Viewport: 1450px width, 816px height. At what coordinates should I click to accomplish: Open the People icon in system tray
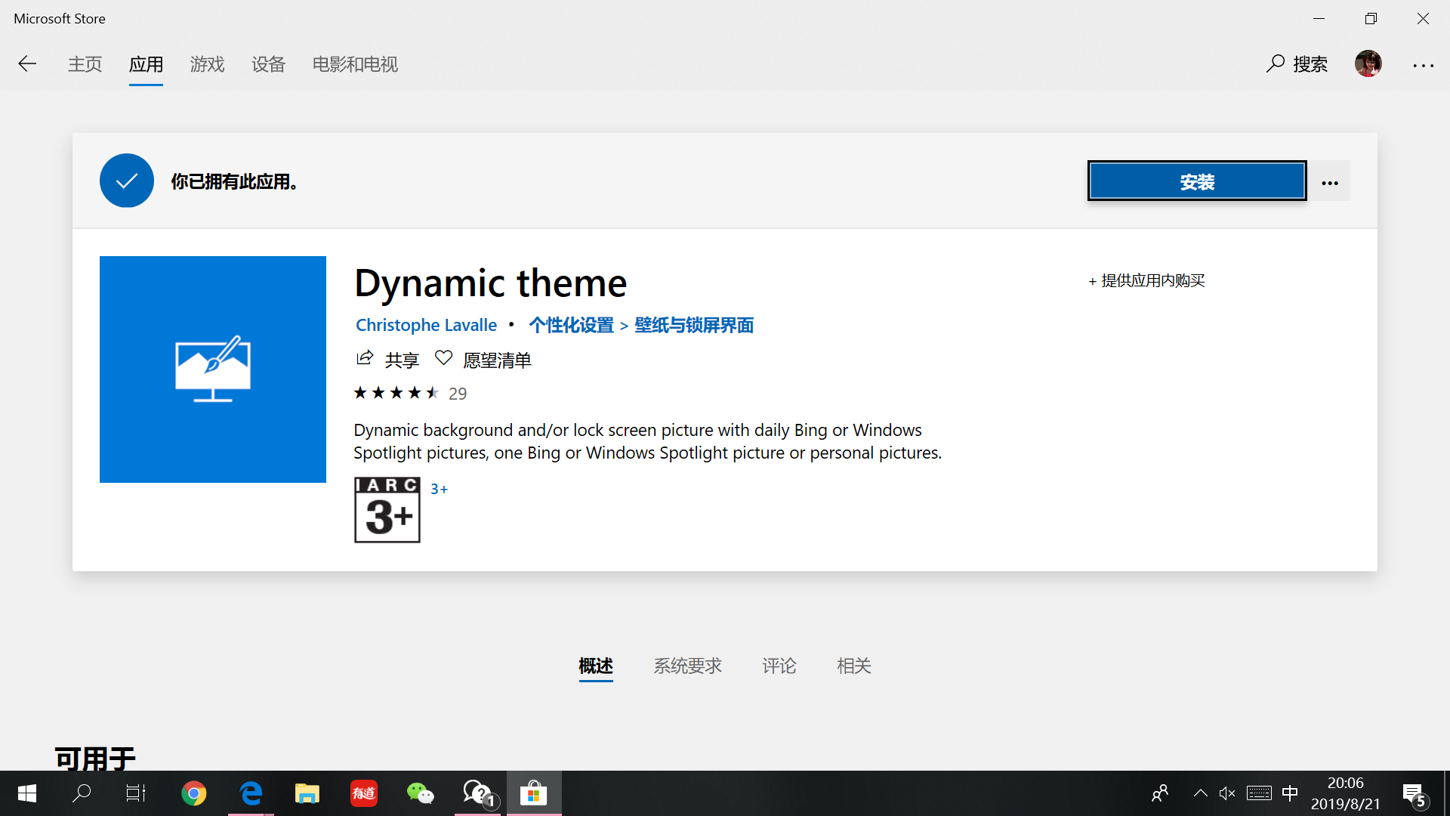pyautogui.click(x=1160, y=793)
